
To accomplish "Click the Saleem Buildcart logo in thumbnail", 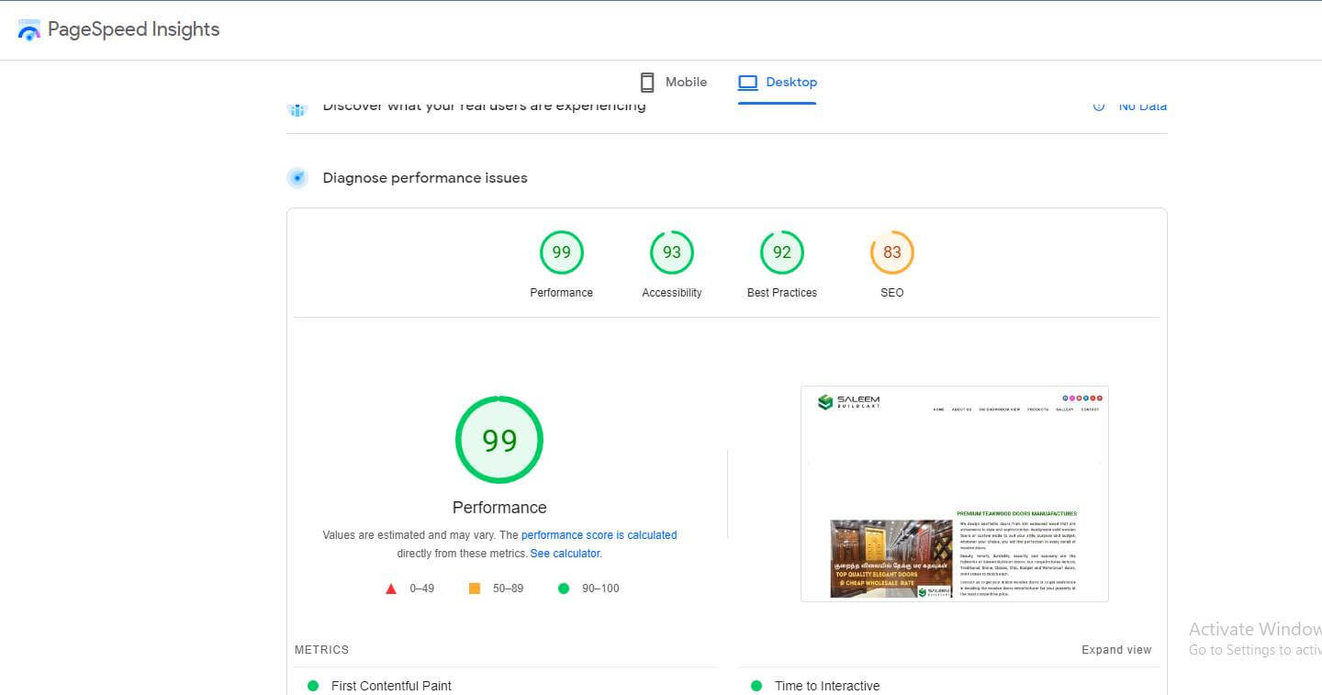I will click(848, 402).
